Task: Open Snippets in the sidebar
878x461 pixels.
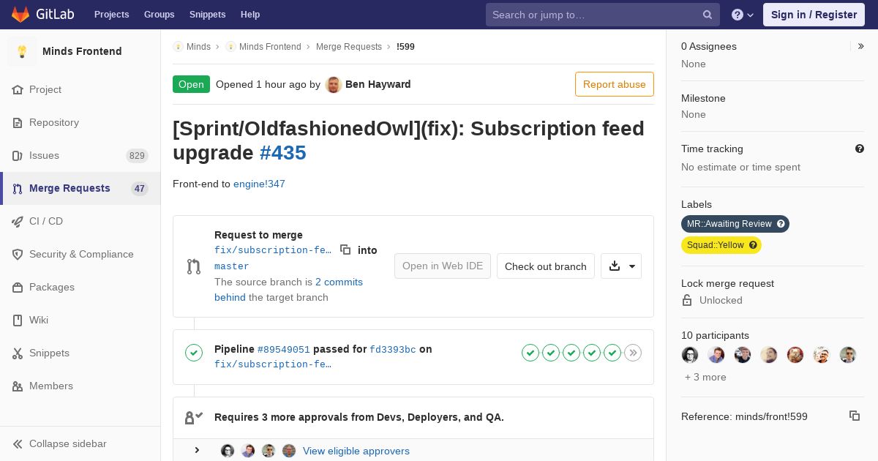Action: (x=80, y=353)
